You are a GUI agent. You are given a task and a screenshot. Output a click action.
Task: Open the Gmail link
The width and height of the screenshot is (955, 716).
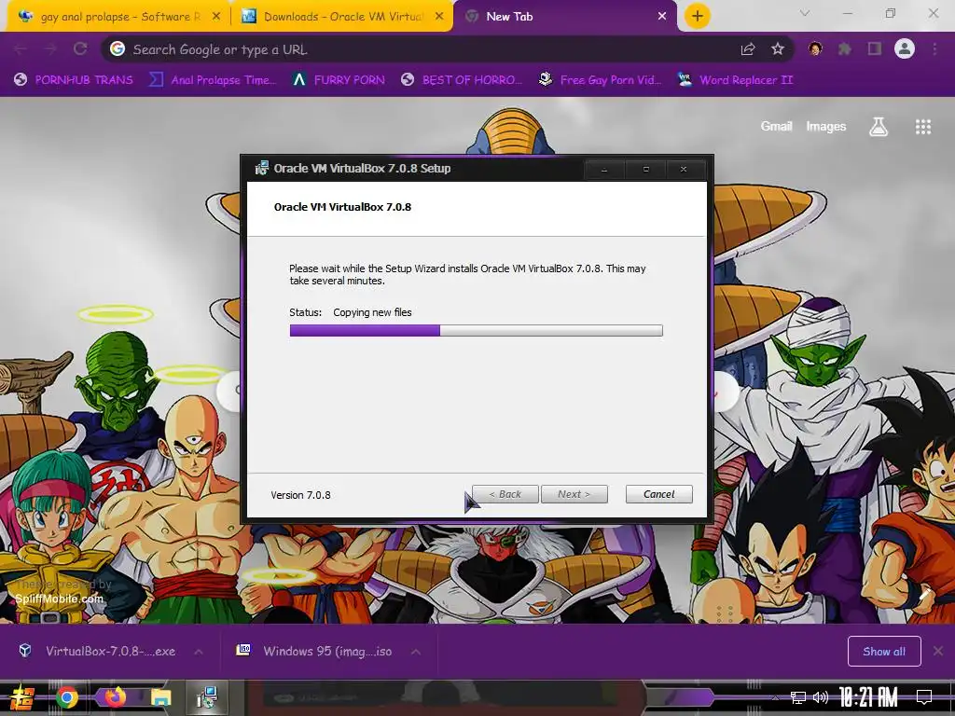776,126
